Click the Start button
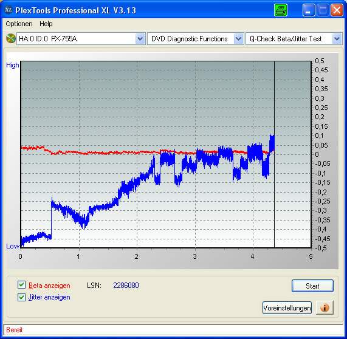The width and height of the screenshot is (347, 339). point(312,286)
